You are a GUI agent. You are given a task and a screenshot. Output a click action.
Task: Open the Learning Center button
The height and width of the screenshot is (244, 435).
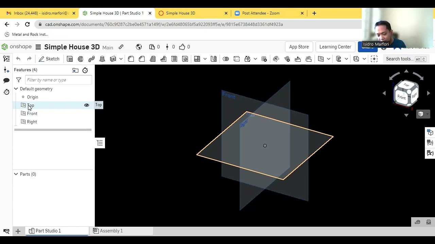(335, 47)
